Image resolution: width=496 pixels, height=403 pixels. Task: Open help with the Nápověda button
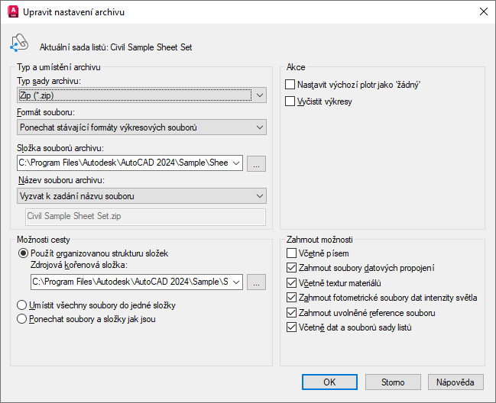click(x=455, y=382)
